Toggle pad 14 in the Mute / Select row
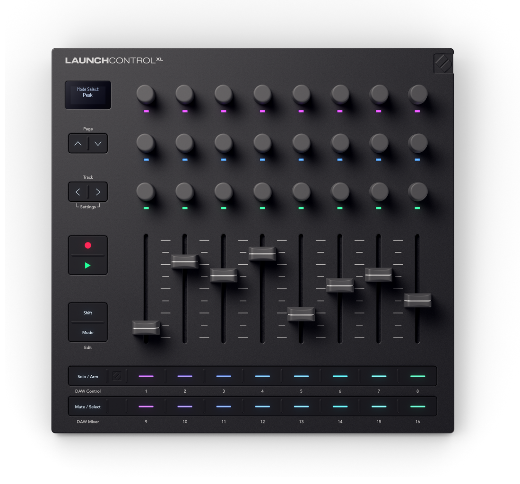Screen dimensions: 520x484 click(x=340, y=406)
